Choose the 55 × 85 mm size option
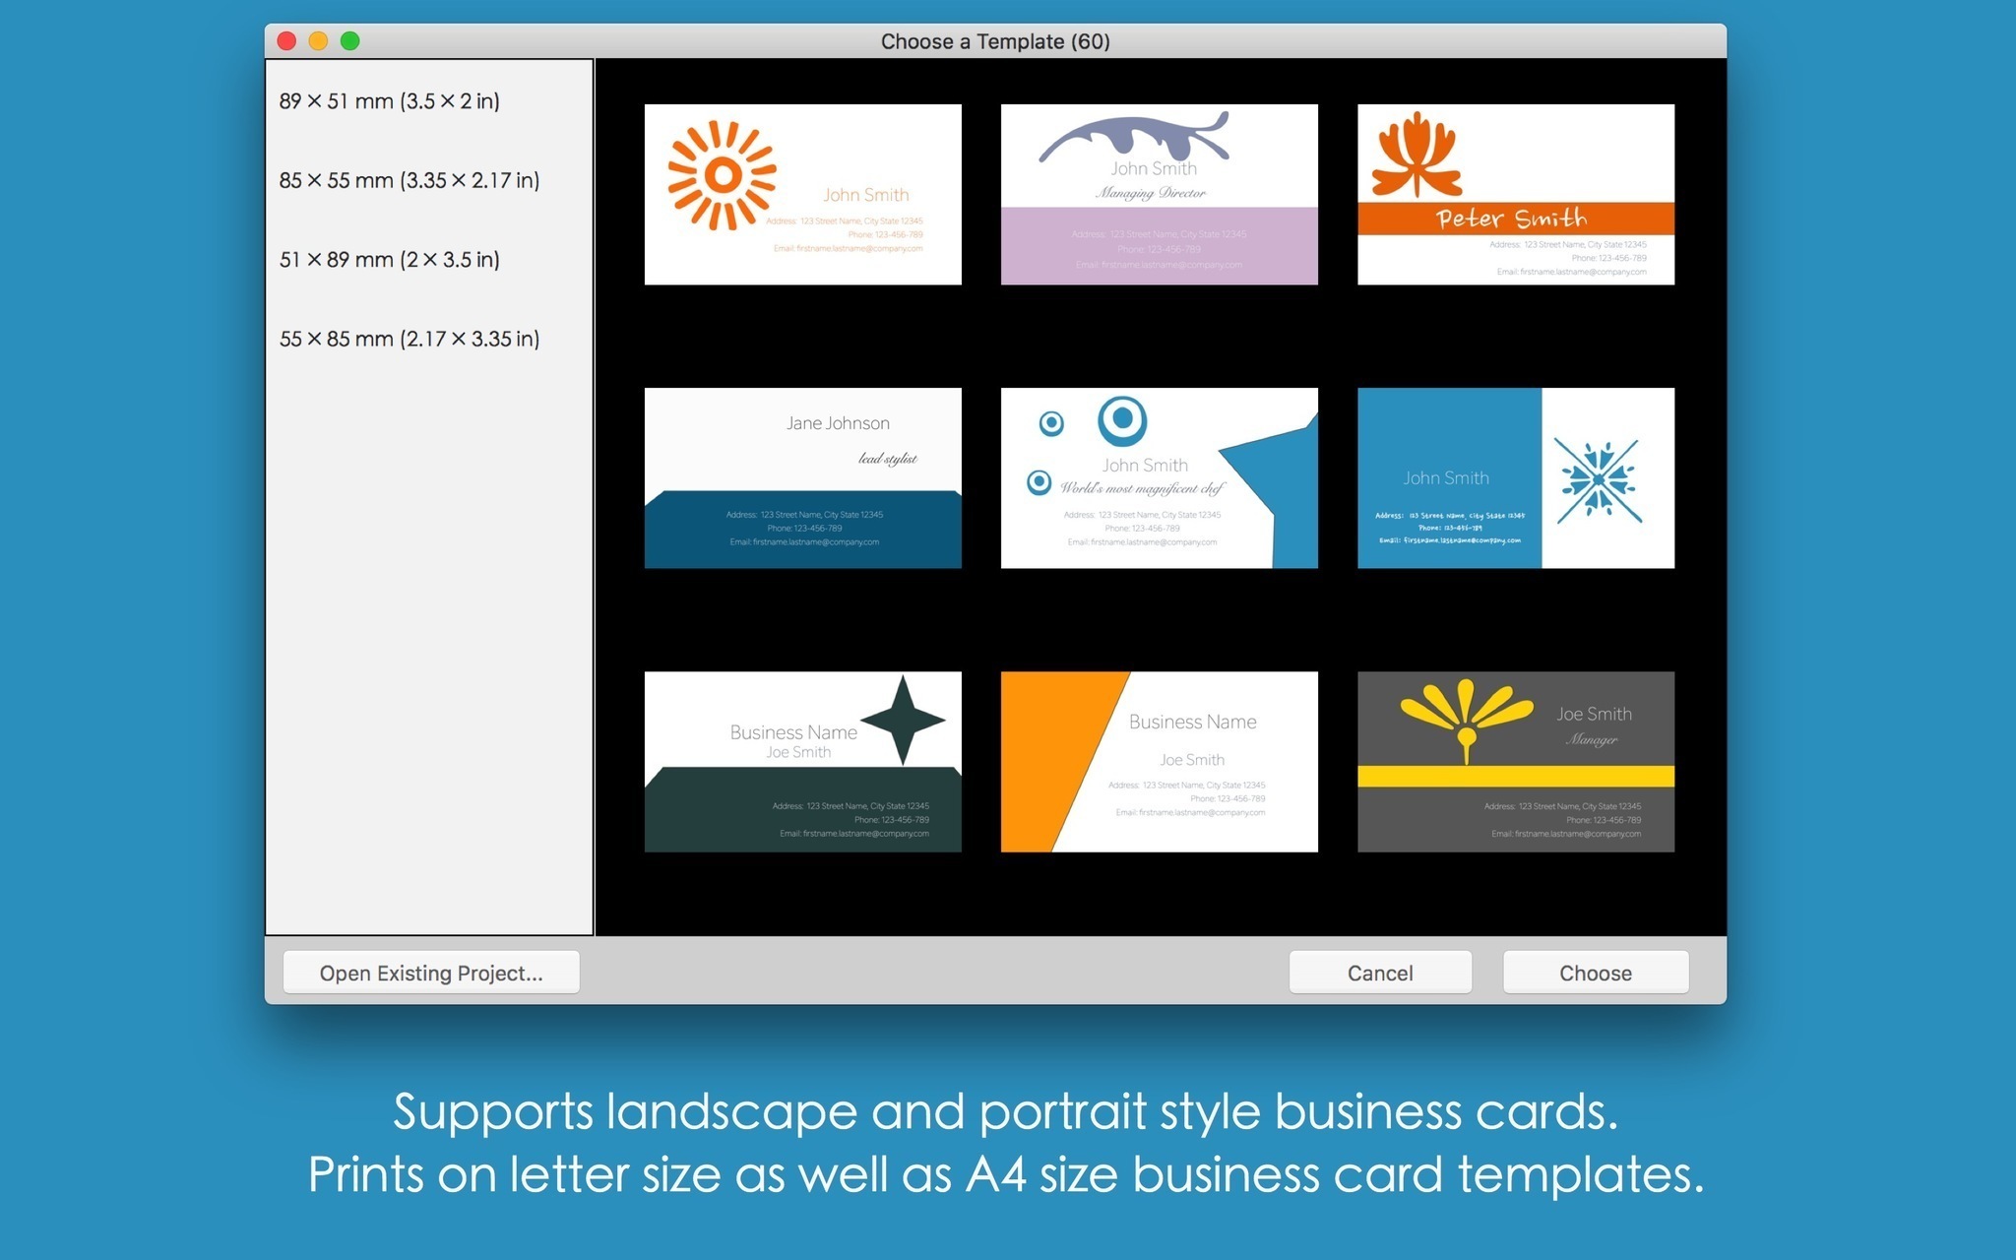The width and height of the screenshot is (2016, 1260). point(419,339)
